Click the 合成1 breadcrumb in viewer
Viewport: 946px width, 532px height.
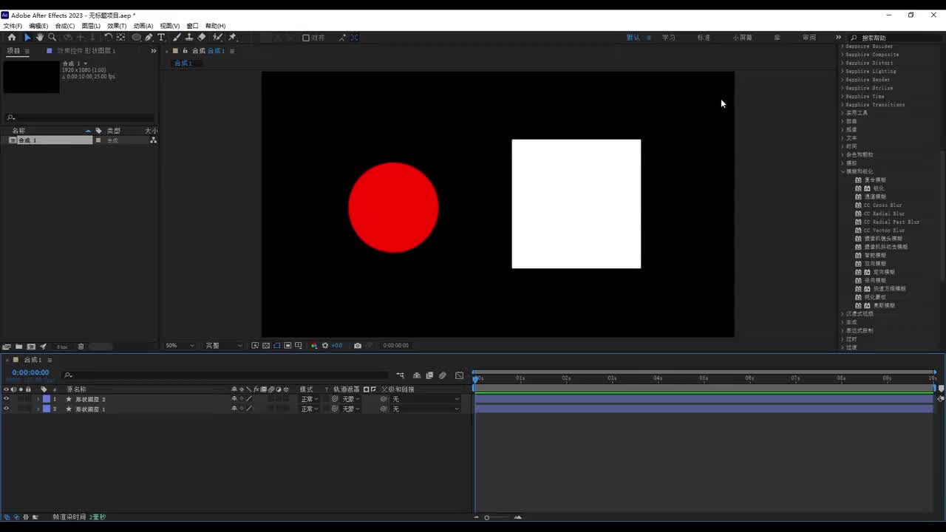click(x=183, y=64)
